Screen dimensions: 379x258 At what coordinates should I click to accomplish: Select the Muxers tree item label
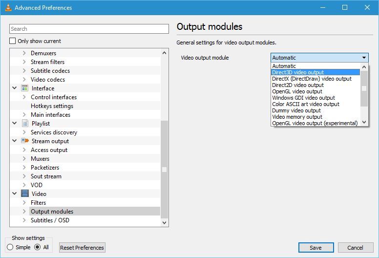click(40, 159)
